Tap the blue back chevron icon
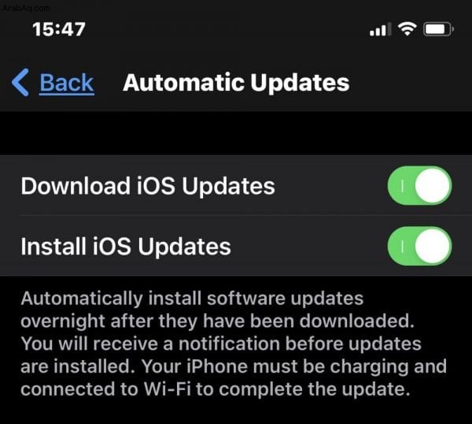Screen dimensions: 472x424 coord(20,82)
